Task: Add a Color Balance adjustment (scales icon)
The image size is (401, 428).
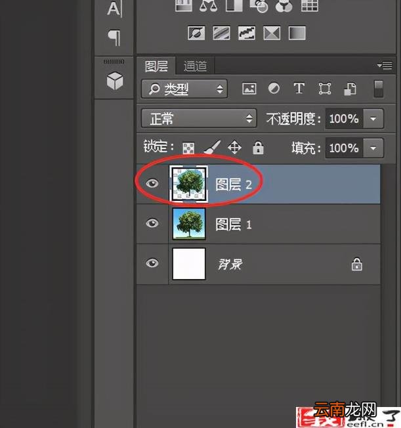Action: pos(209,5)
